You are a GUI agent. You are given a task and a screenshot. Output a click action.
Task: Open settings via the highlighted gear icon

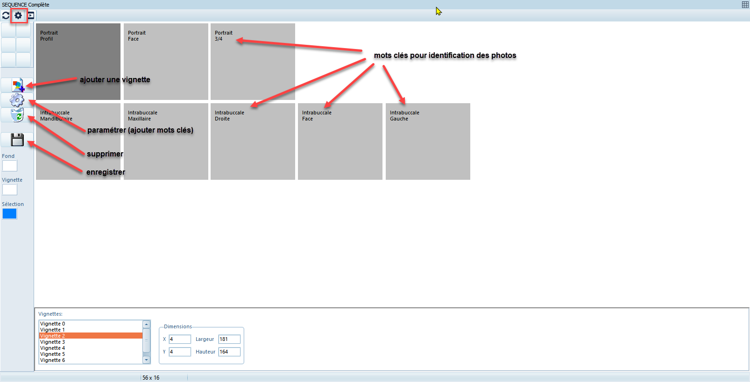click(x=18, y=15)
